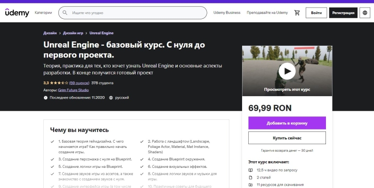The image size is (374, 188).
Task: Click item 5. Создание логики игры
Action: 90,166
